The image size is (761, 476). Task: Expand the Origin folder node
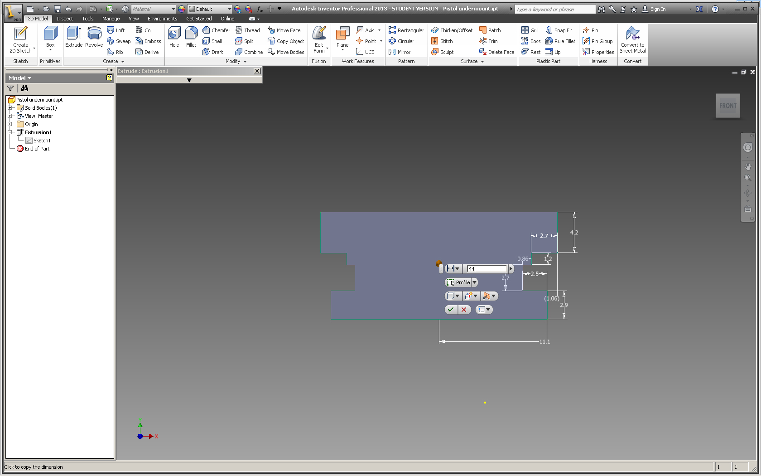point(10,124)
